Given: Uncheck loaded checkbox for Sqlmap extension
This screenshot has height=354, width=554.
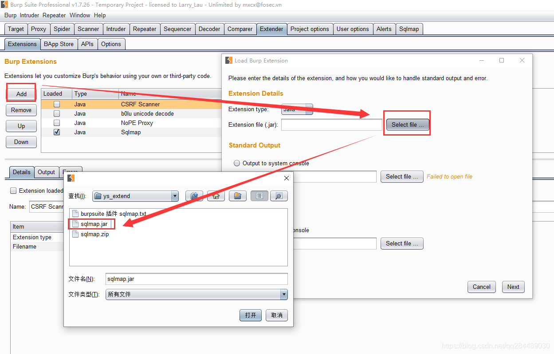Looking at the screenshot, I should [x=57, y=132].
